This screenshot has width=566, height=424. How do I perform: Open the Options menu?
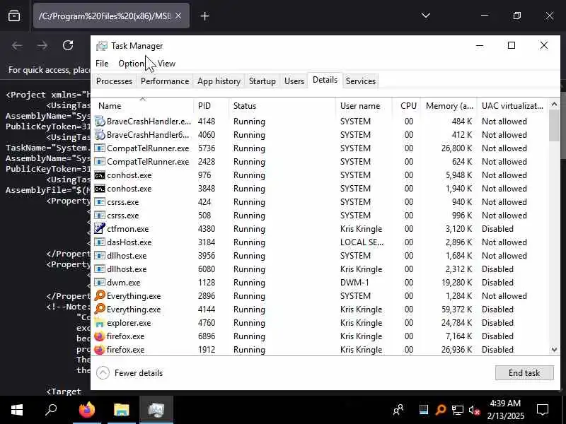(132, 64)
